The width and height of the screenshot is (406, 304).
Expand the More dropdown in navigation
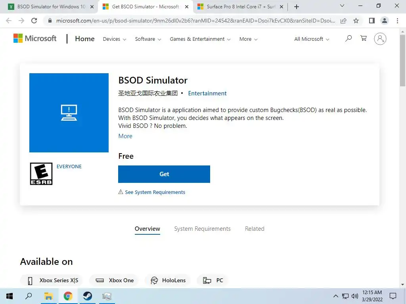[x=248, y=39]
